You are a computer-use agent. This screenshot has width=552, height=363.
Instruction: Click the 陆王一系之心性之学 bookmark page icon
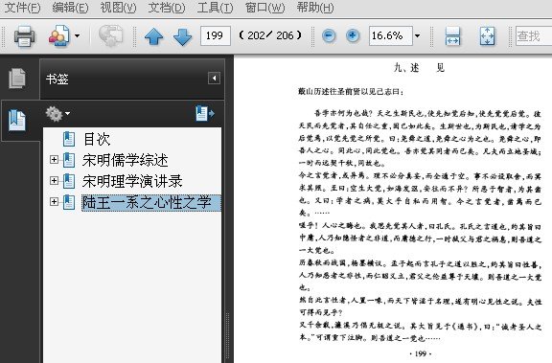[69, 202]
